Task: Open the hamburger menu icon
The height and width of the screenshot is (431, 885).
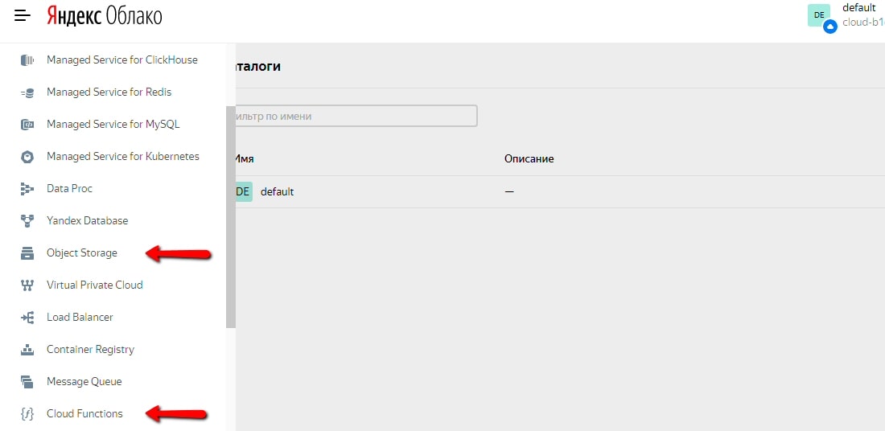Action: [x=23, y=16]
